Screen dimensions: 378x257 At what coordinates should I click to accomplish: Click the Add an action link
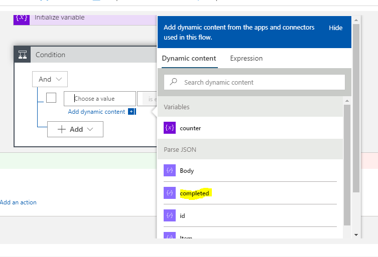click(x=18, y=202)
